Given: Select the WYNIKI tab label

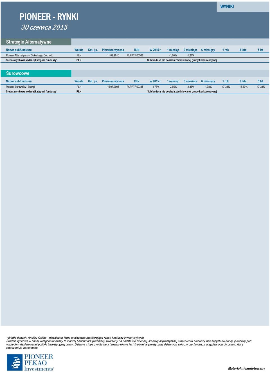Looking at the screenshot, I should tap(227, 6).
